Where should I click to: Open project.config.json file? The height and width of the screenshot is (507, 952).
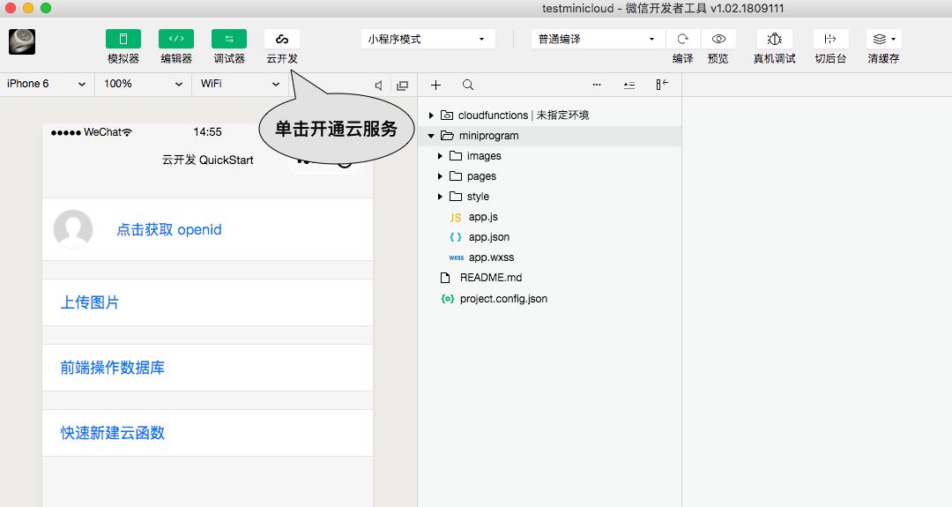(503, 299)
